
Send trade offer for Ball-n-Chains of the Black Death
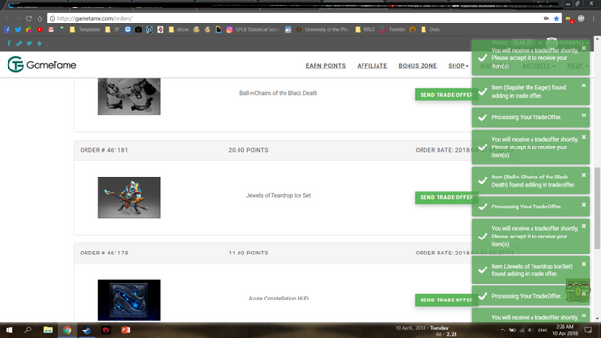446,95
